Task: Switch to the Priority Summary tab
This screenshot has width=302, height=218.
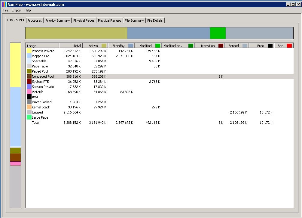Action: pos(57,20)
